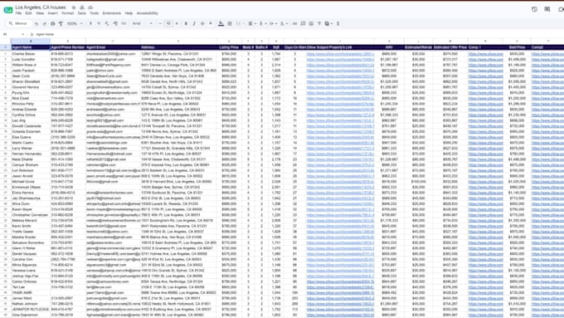Select the JENNIFER RUTLEDGE cell
564x318 pixels.
pyautogui.click(x=31, y=310)
